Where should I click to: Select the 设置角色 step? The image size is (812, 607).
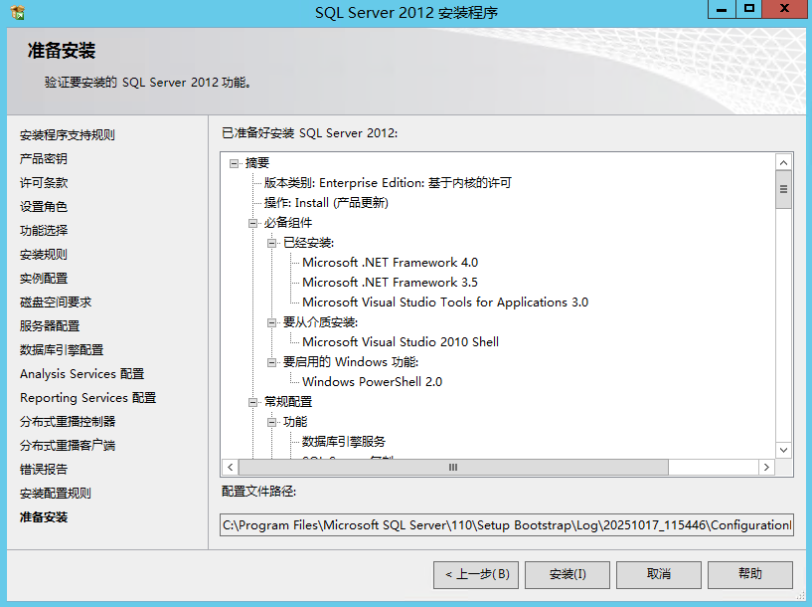pos(44,207)
